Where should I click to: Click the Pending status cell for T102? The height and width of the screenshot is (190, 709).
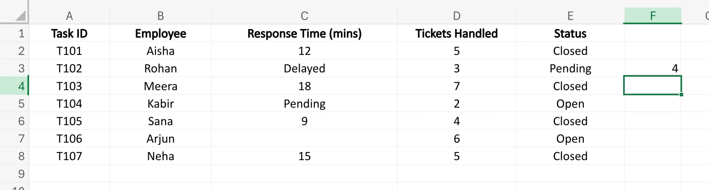click(570, 68)
